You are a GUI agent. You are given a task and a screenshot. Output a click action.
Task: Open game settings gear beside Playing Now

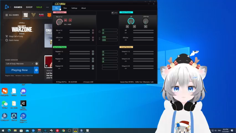(36, 70)
